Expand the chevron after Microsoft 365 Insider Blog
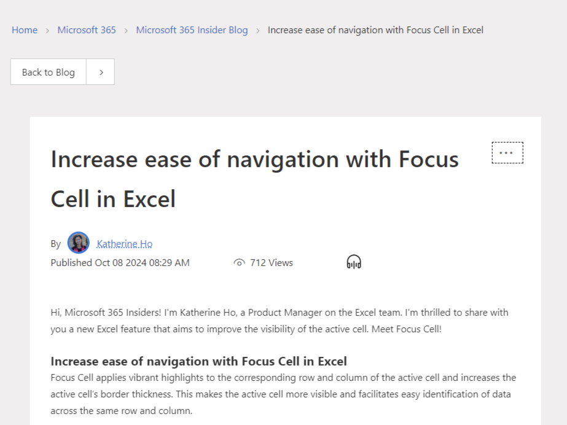Viewport: 567px width, 425px height. click(259, 29)
